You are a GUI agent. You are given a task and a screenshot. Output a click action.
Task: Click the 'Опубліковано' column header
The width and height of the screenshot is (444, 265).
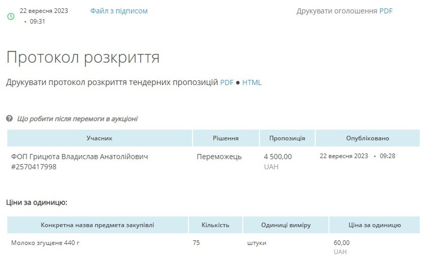[367, 138]
